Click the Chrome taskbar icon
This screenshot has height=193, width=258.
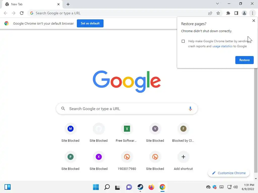click(x=163, y=187)
